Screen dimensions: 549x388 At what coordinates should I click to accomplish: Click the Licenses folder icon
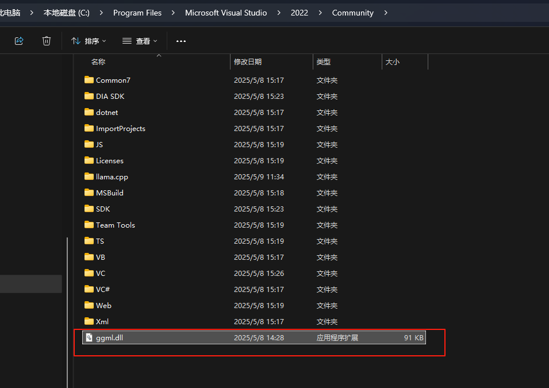(89, 160)
